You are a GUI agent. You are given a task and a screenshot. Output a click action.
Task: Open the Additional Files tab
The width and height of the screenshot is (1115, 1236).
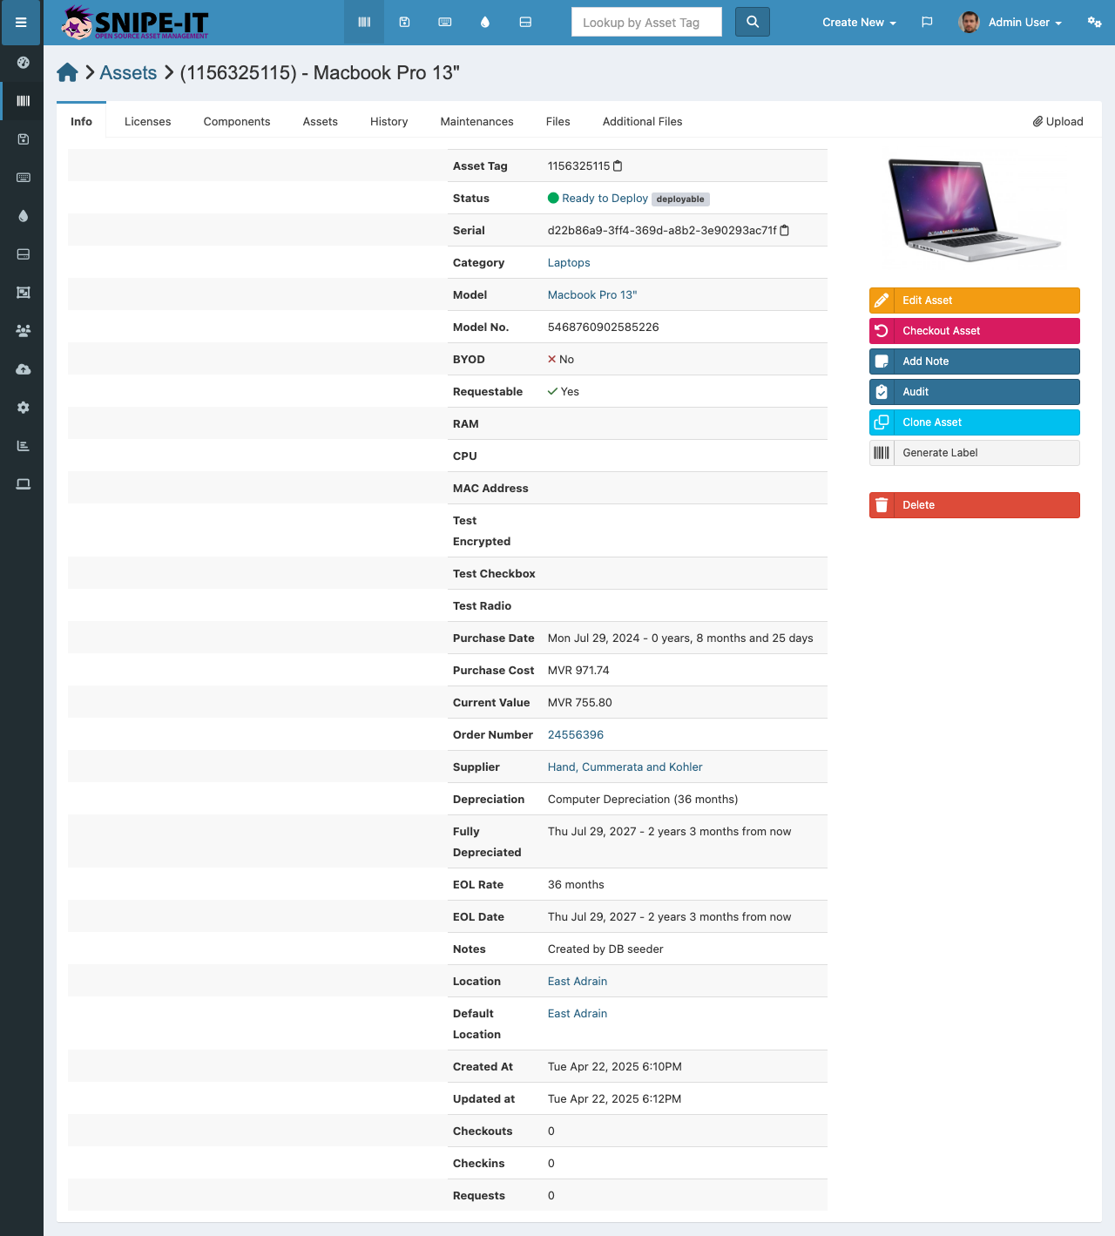[642, 121]
